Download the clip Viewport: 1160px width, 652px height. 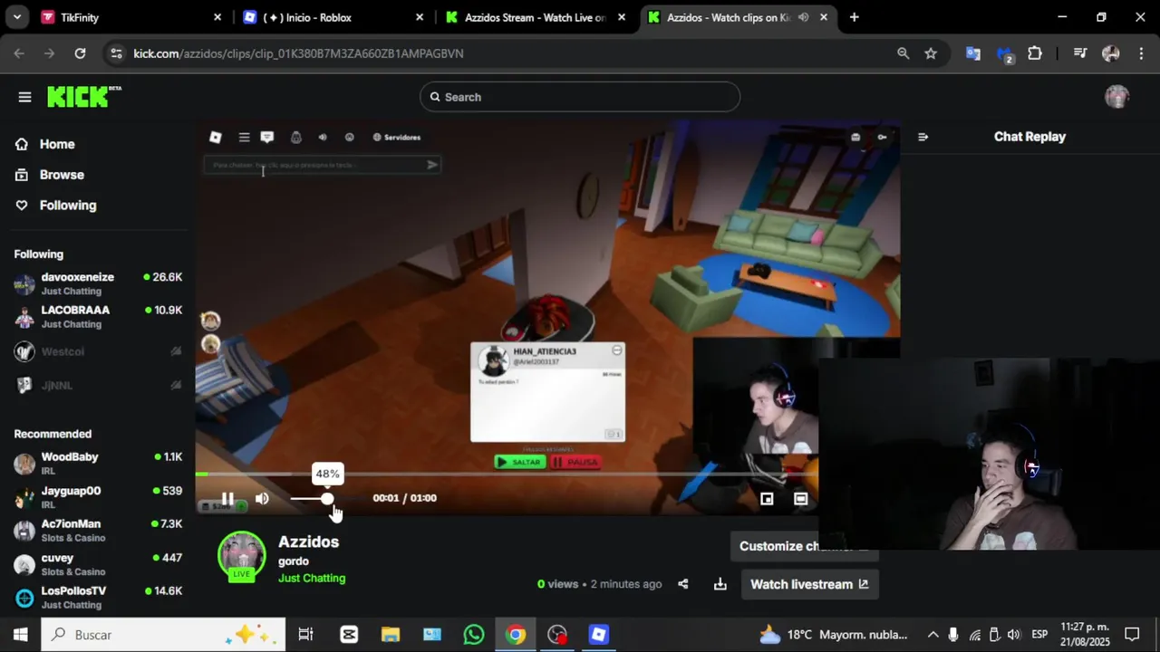point(720,584)
